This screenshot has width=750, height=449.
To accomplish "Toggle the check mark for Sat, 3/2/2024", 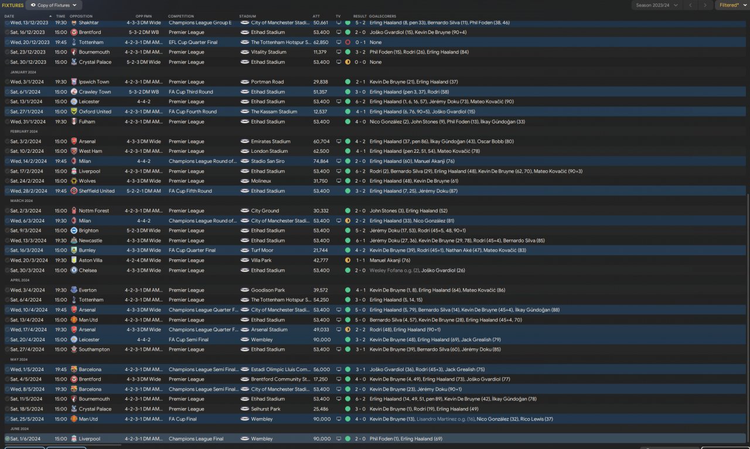I will (7, 142).
